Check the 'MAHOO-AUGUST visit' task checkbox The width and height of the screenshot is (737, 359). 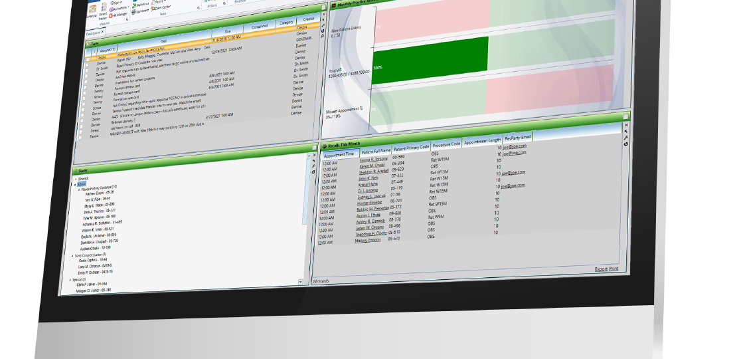81,137
